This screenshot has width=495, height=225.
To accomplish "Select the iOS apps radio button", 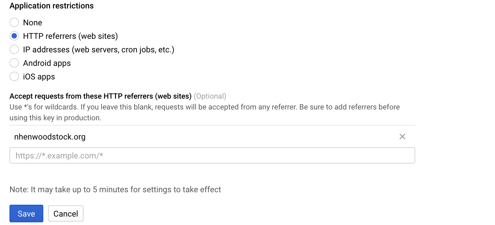I will tap(14, 77).
